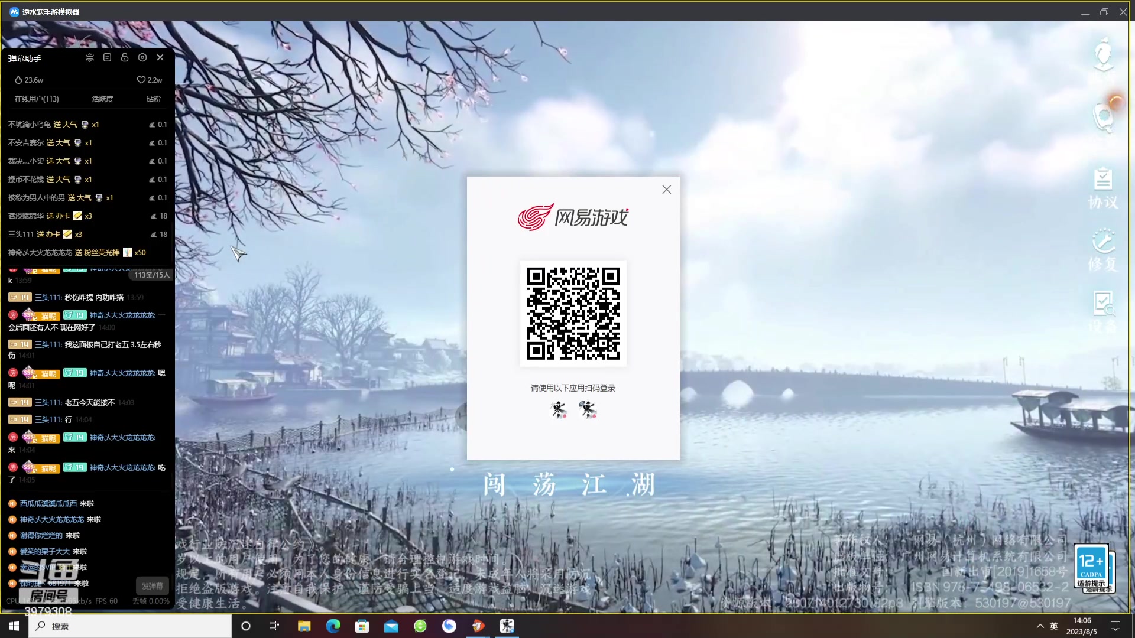This screenshot has height=638, width=1135.
Task: Select gift row from 不安吉赛尔
Action: pos(87,142)
